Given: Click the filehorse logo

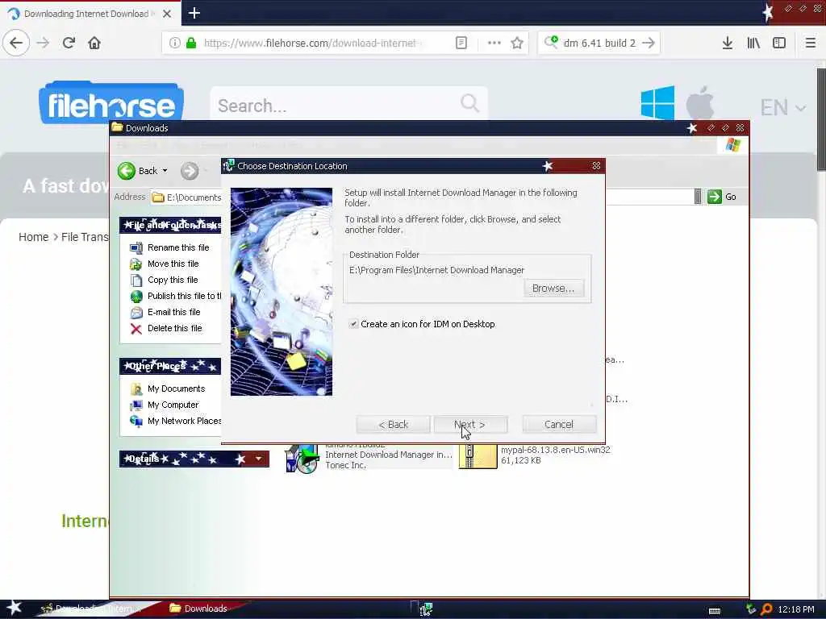Looking at the screenshot, I should pyautogui.click(x=111, y=102).
